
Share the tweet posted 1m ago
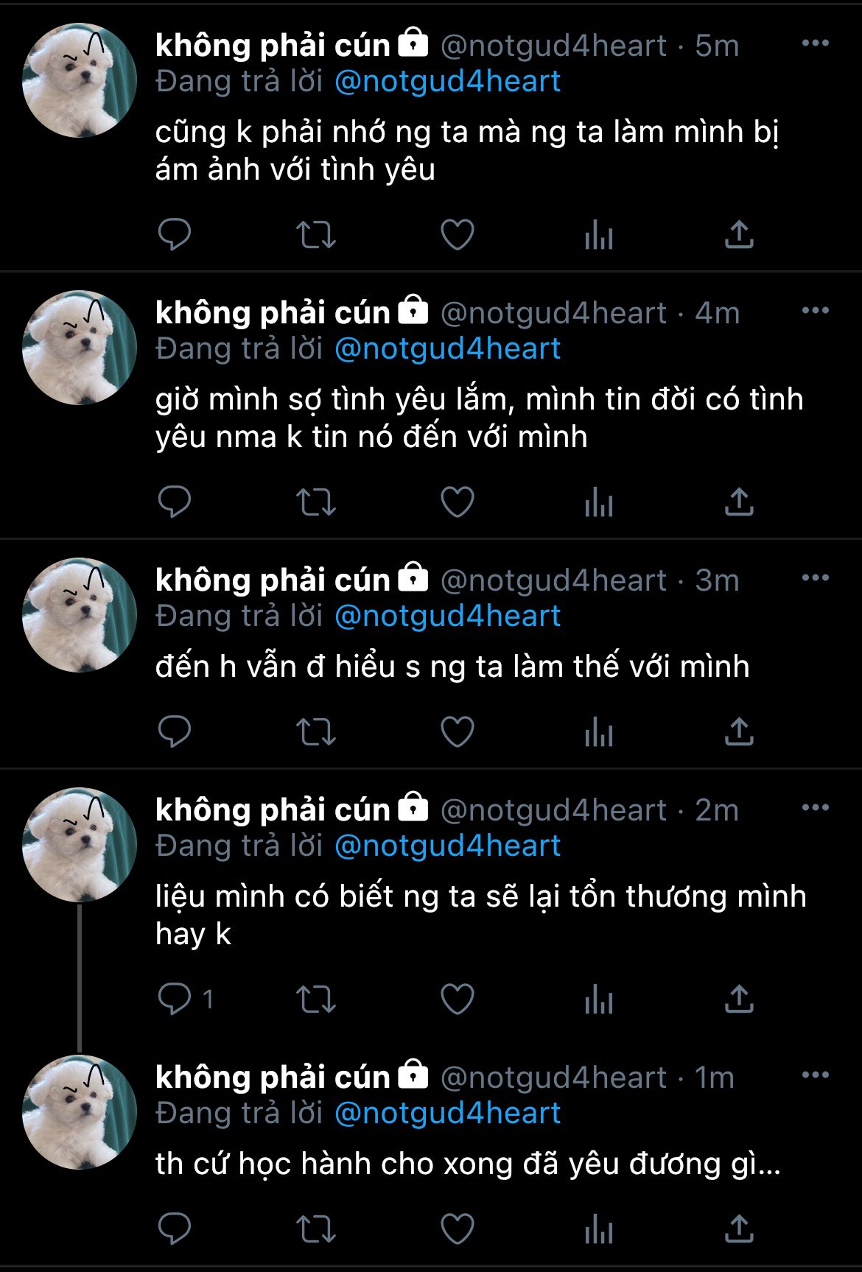[739, 1229]
